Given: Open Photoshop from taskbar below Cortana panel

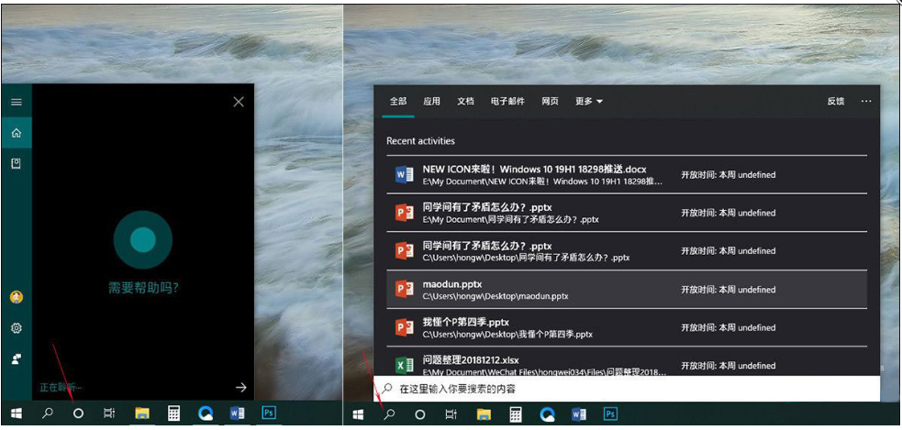Looking at the screenshot, I should click(x=269, y=413).
